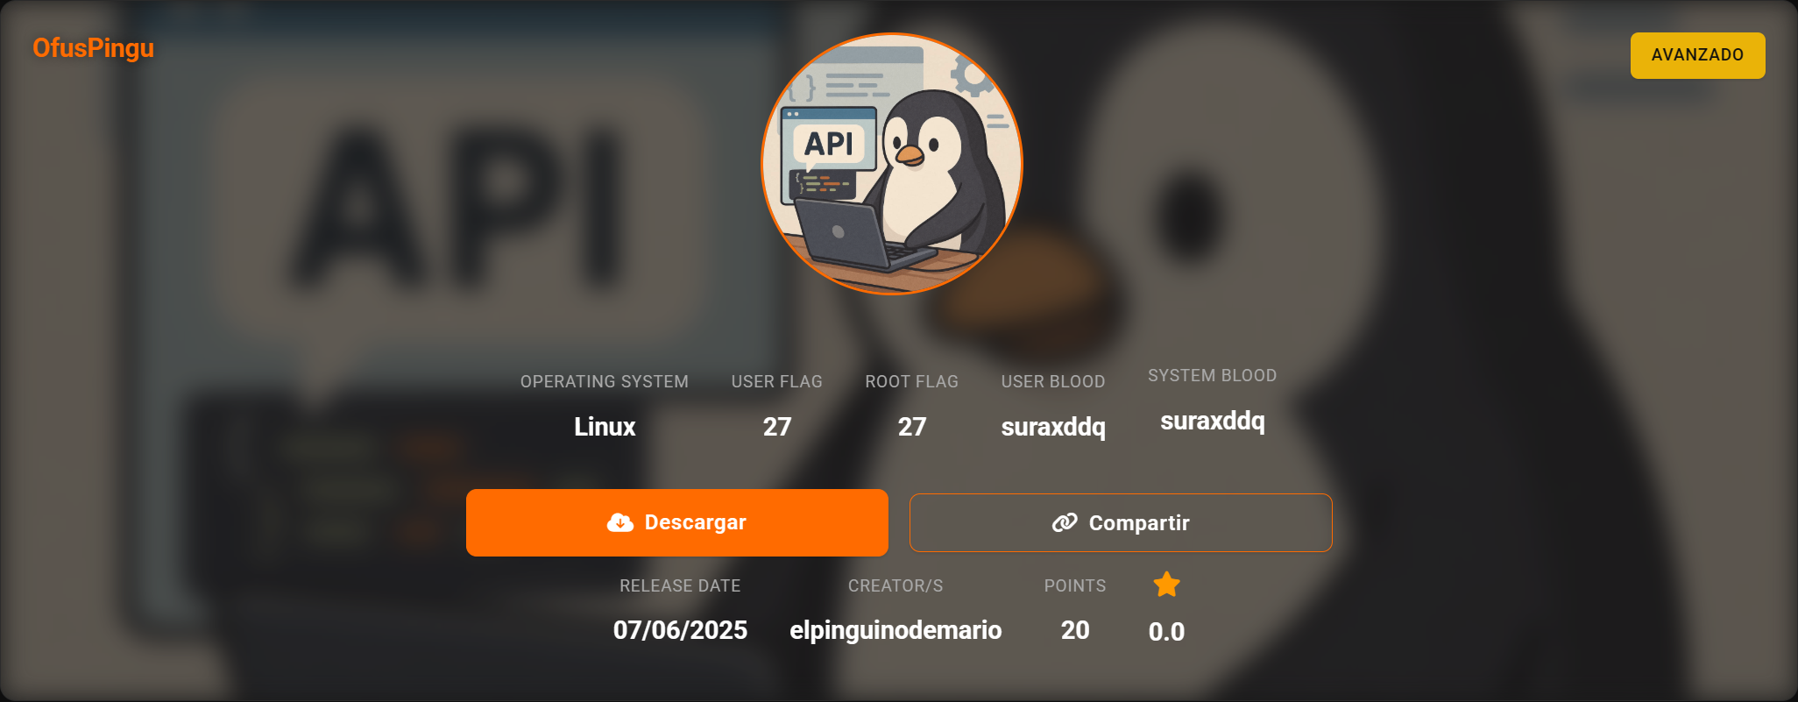Select the OfusPingu machine title
The width and height of the screenshot is (1798, 702).
click(x=93, y=48)
